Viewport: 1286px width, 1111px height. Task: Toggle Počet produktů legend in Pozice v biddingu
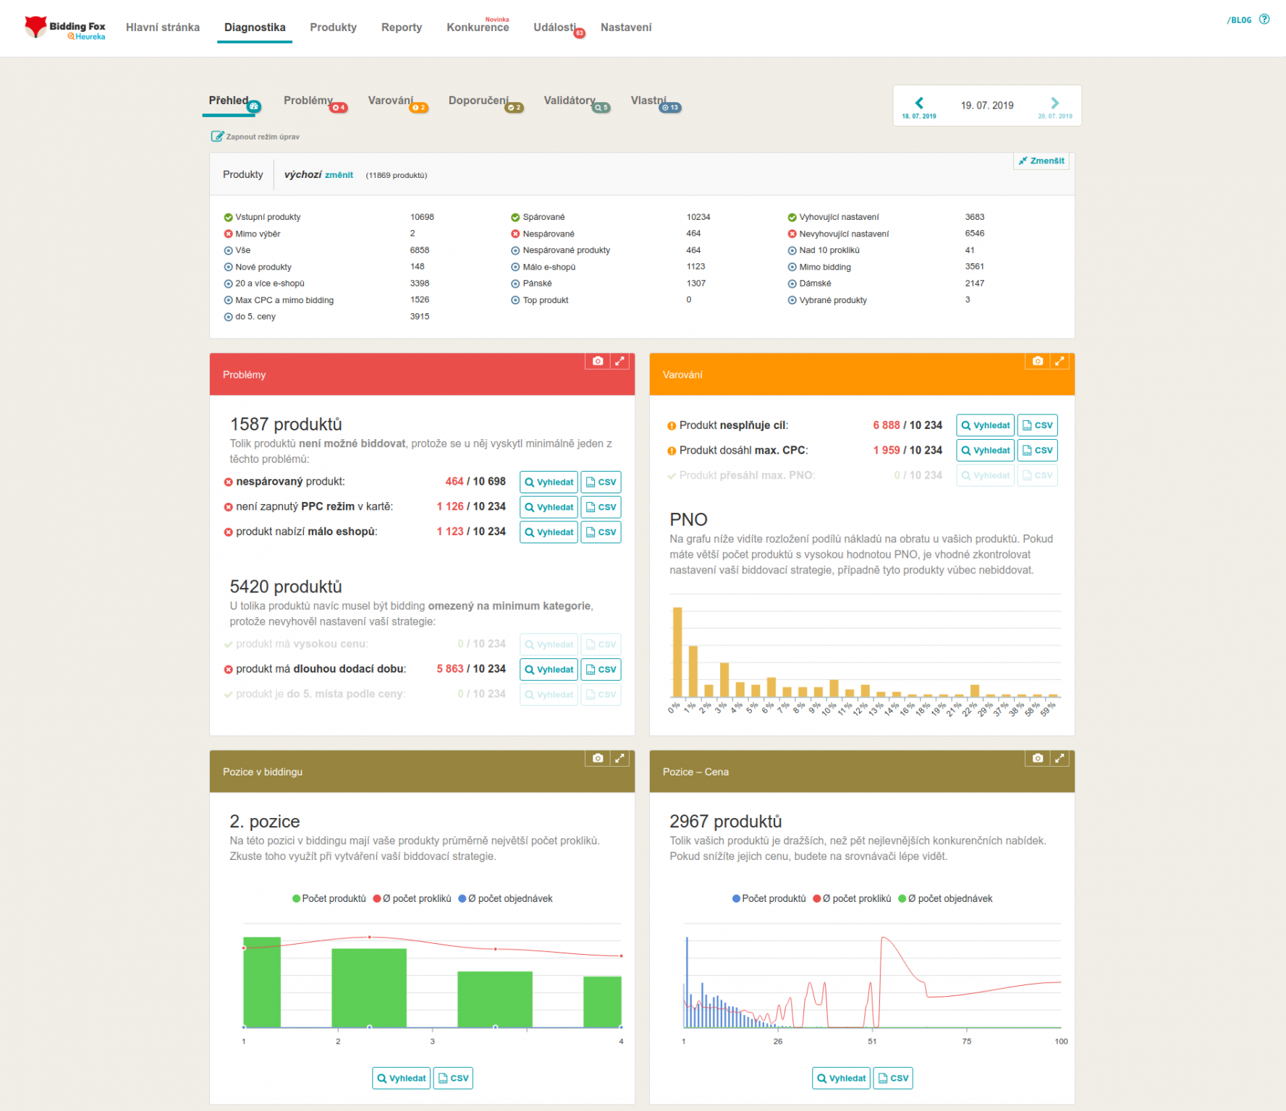click(x=329, y=898)
